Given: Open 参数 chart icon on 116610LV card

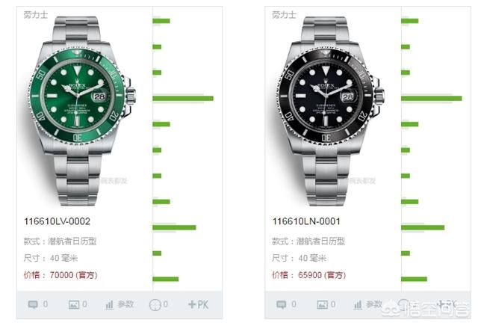Looking at the screenshot, I should pyautogui.click(x=110, y=304).
